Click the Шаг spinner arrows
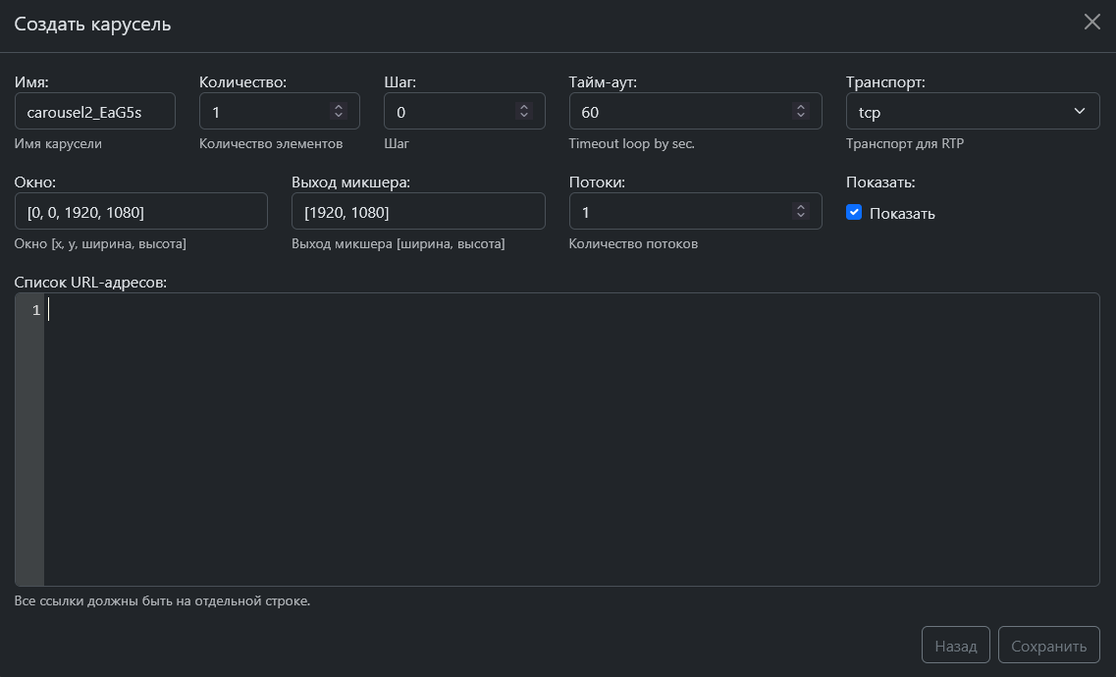Image resolution: width=1116 pixels, height=677 pixels. [x=524, y=112]
